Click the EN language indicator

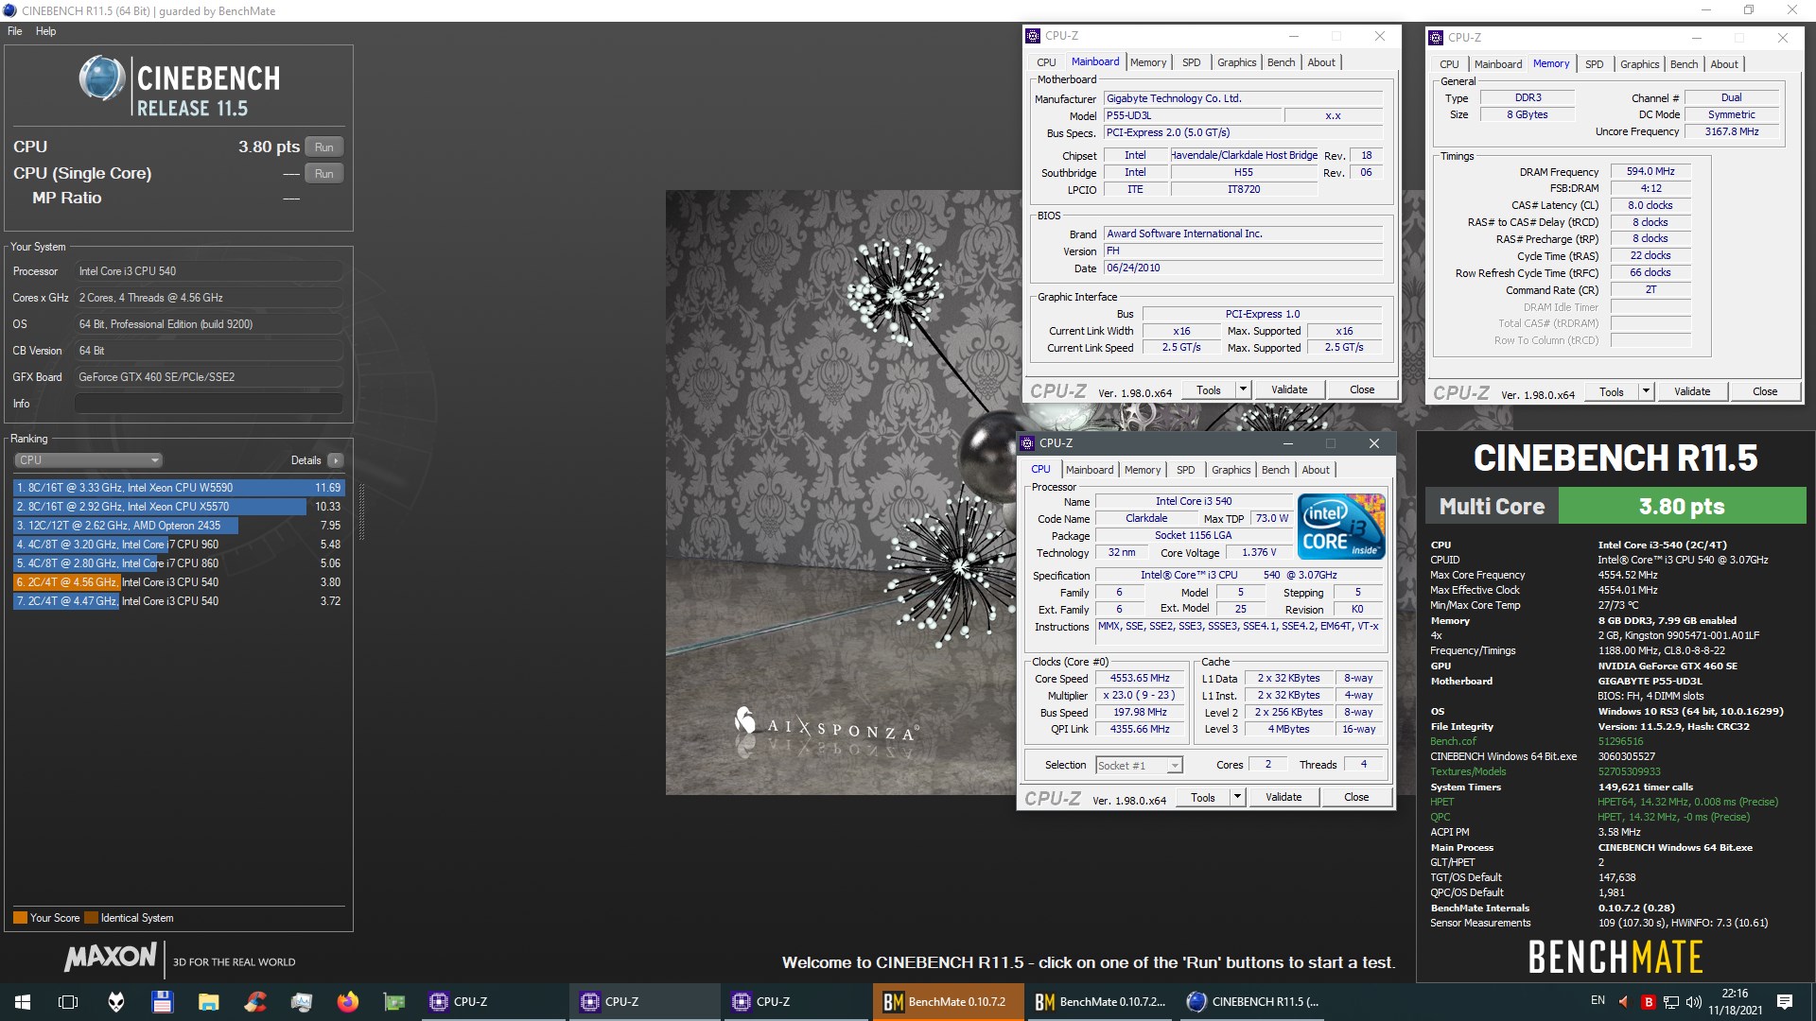(1598, 1000)
